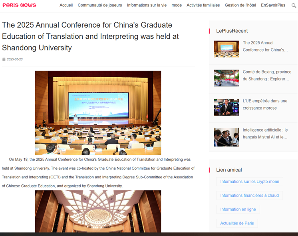The width and height of the screenshot is (298, 236).
Task: Read 'The 2025 Annual Conference' sidebar link
Action: 265,46
